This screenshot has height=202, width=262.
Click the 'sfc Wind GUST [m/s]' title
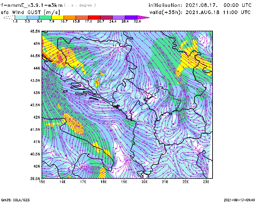30,12
